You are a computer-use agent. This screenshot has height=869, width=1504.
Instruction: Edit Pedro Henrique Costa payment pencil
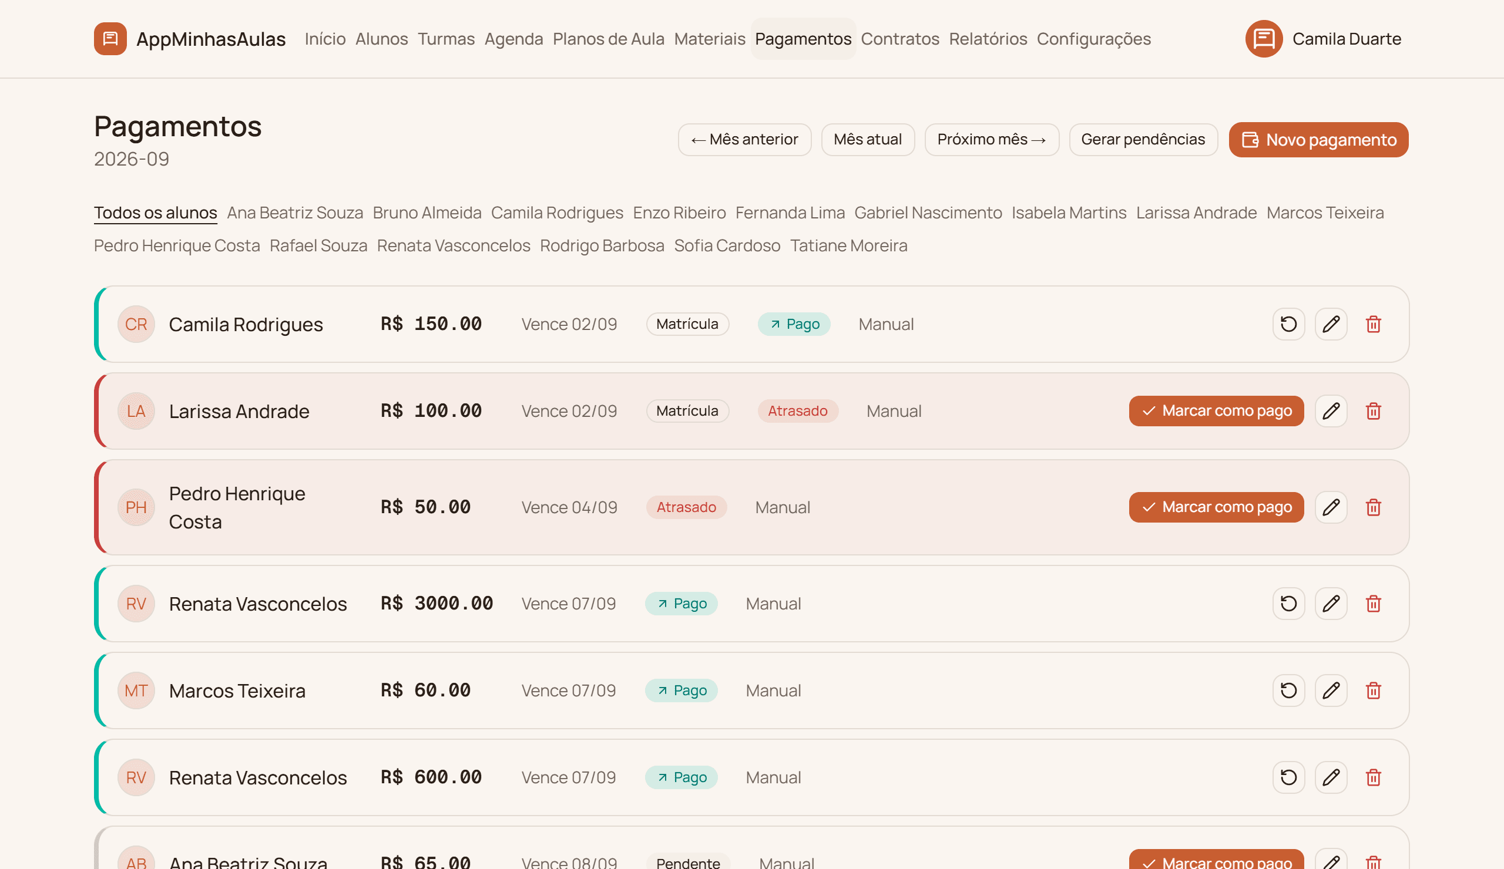tap(1331, 507)
